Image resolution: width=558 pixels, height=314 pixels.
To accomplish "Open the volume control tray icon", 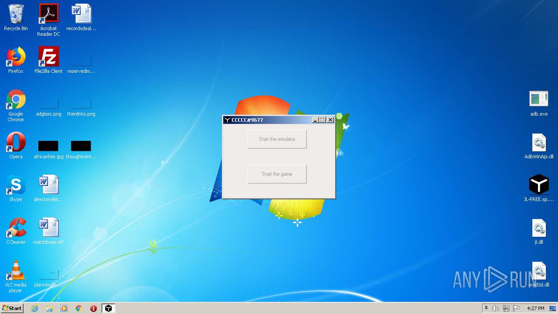I will pos(496,308).
